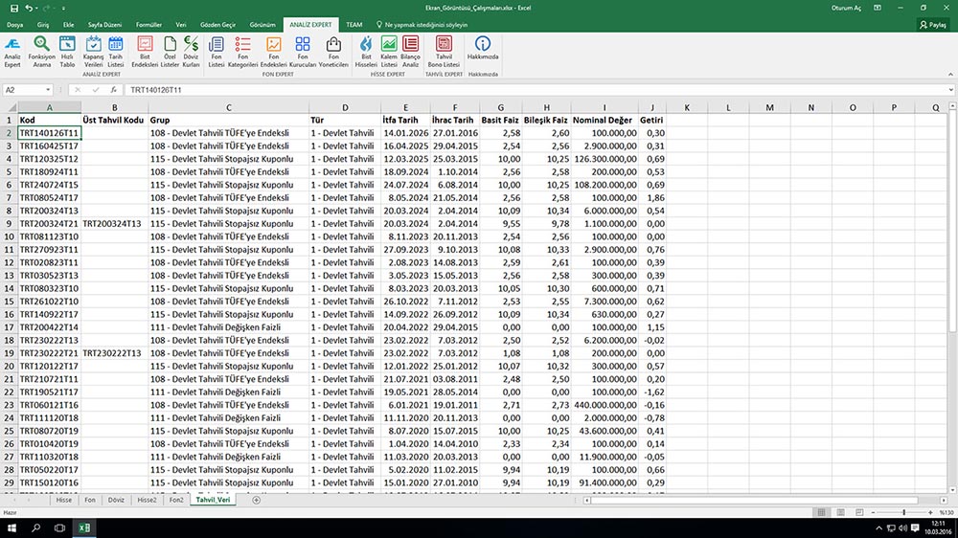
Task: Select cell with value 440.000.000,00
Action: click(x=604, y=406)
